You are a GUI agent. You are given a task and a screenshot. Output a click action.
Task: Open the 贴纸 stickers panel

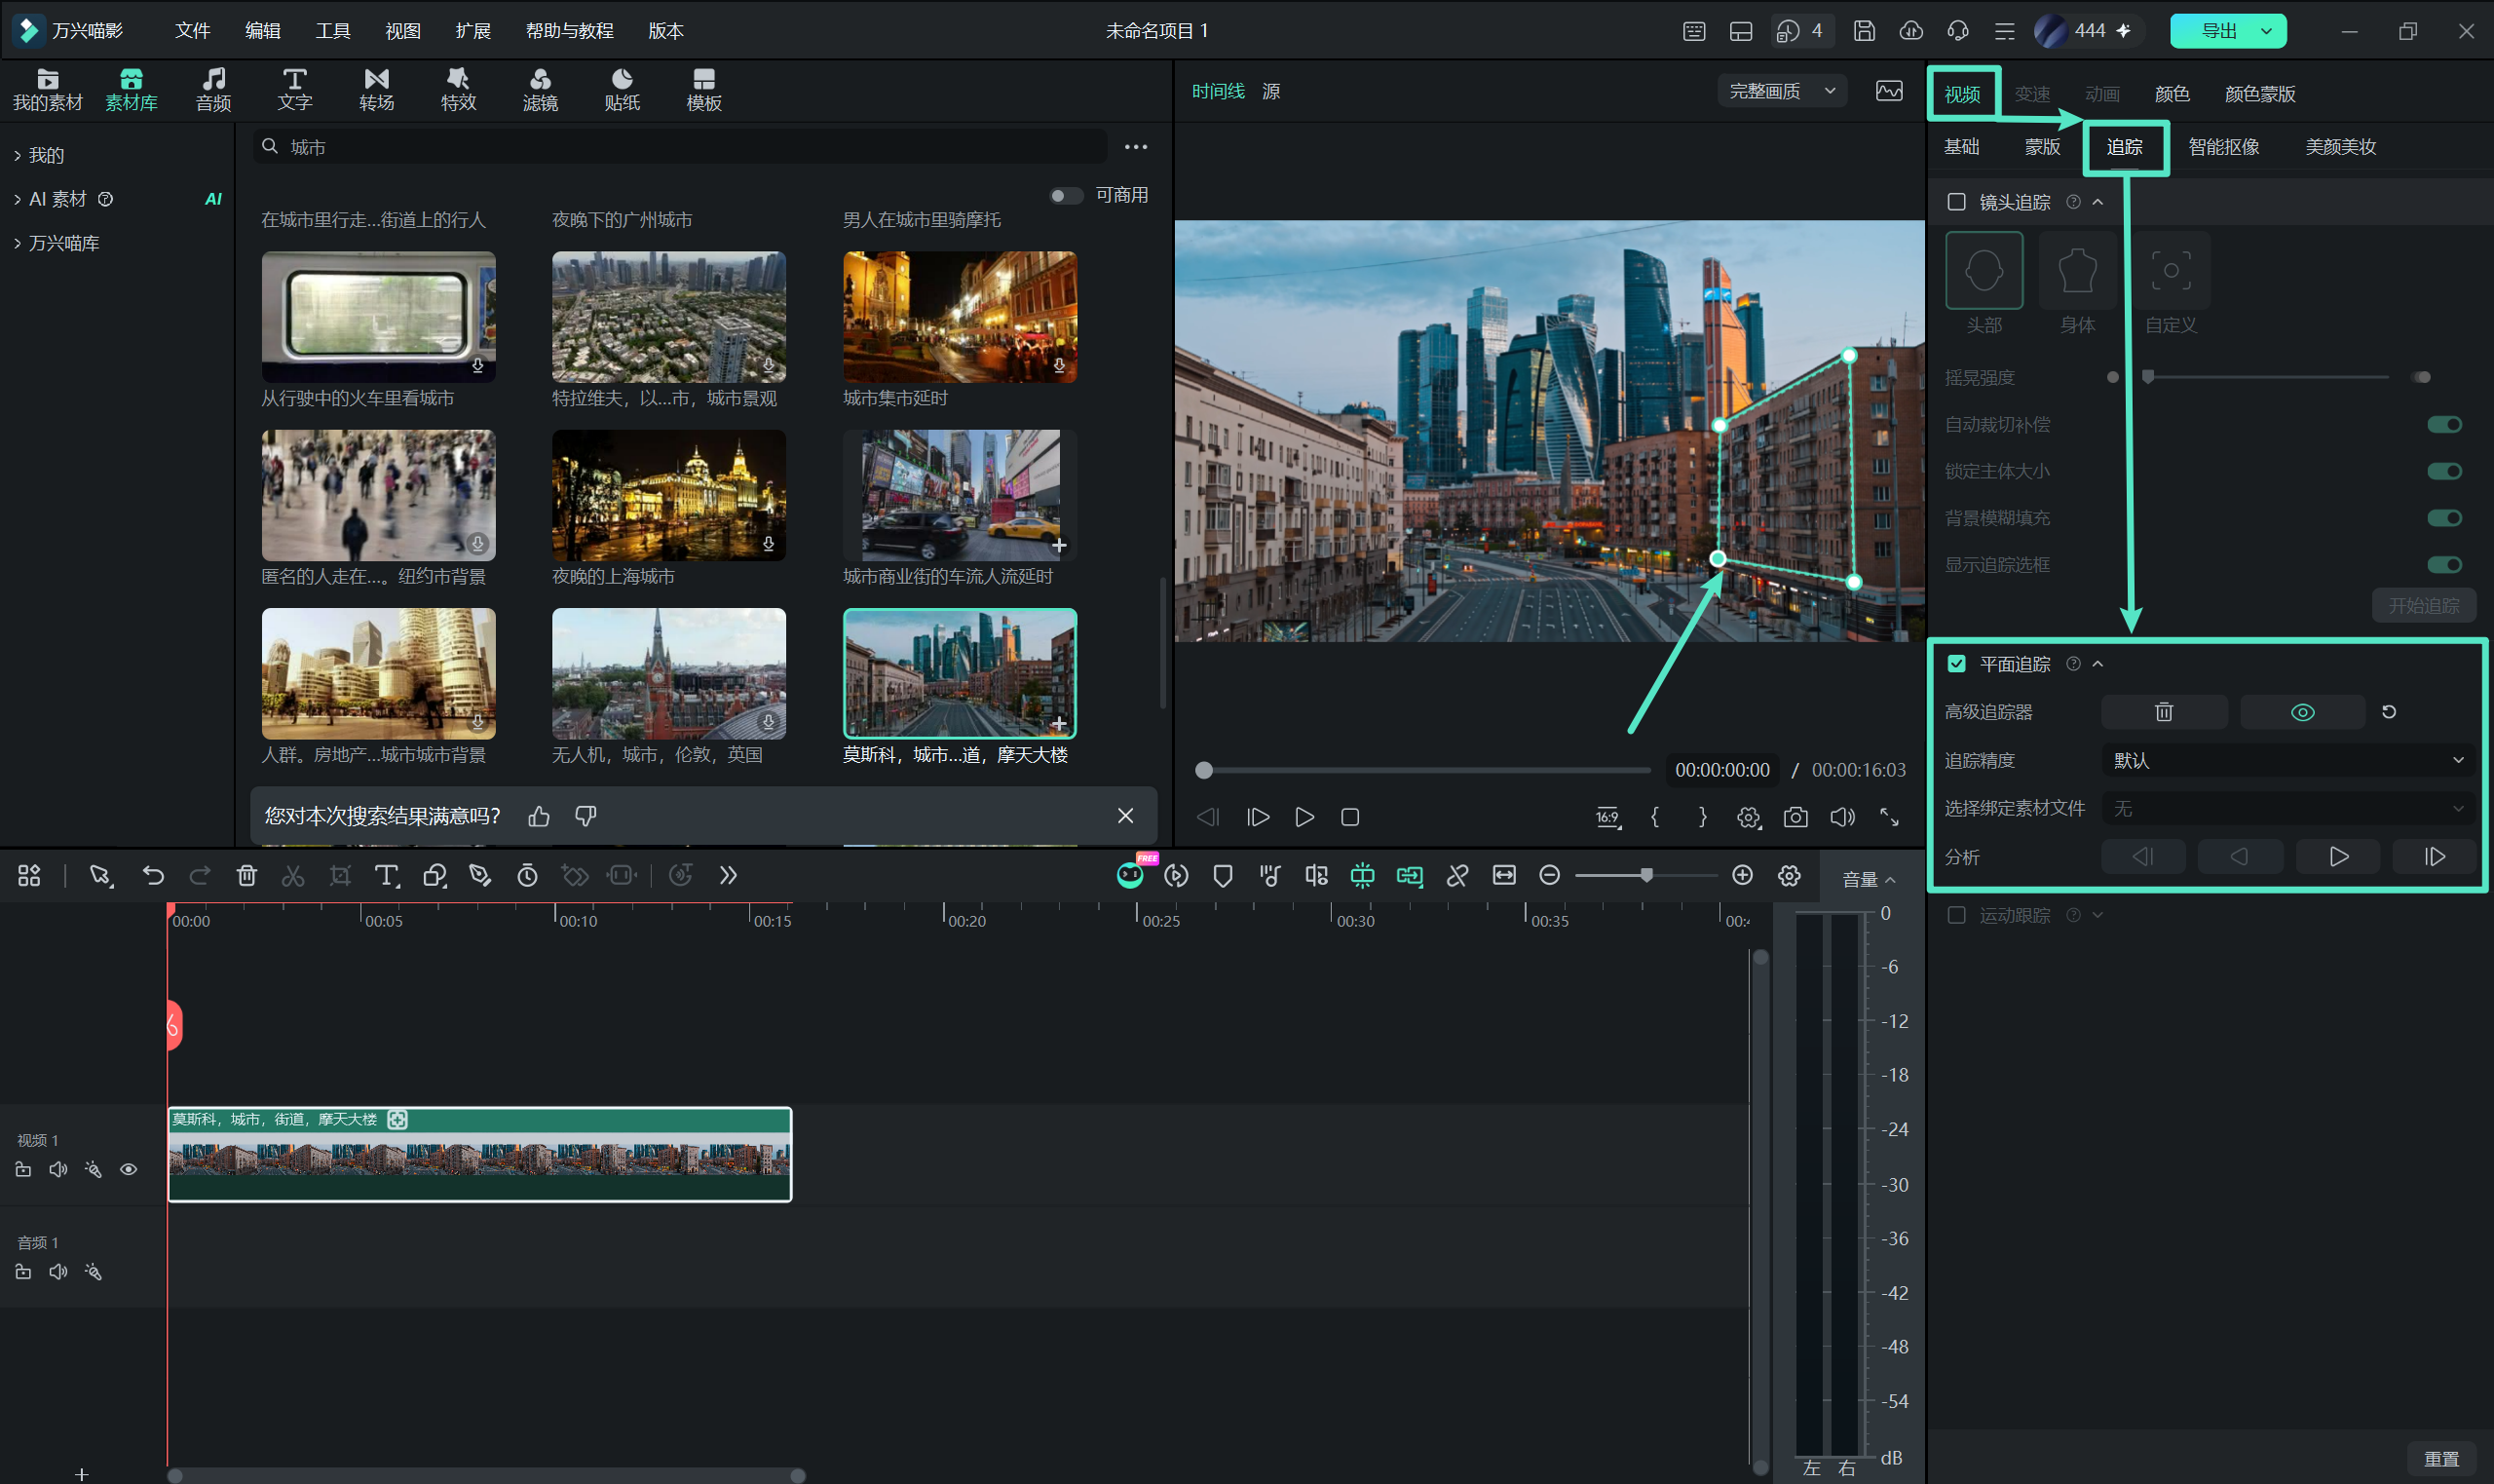point(622,90)
